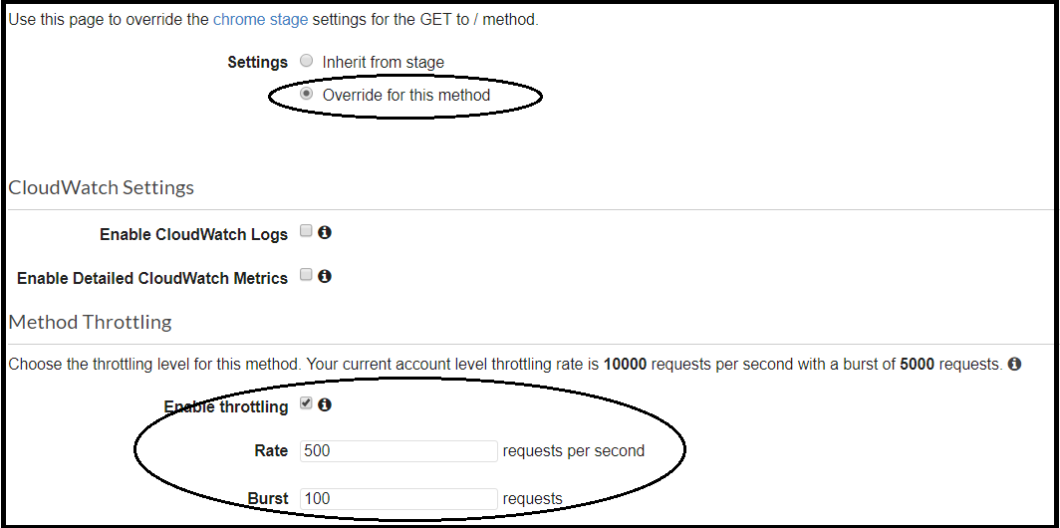Click the bold 5000 burst value
This screenshot has width=1060, height=528.
tap(917, 365)
